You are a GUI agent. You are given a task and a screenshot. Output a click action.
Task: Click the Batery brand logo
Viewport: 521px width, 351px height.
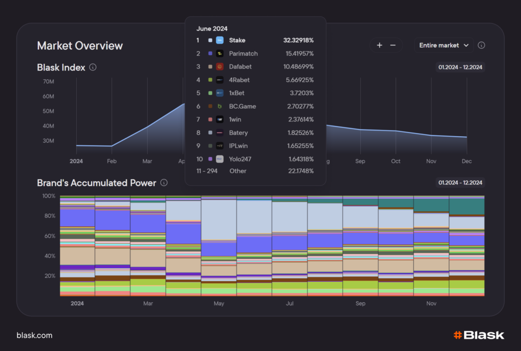pyautogui.click(x=220, y=133)
